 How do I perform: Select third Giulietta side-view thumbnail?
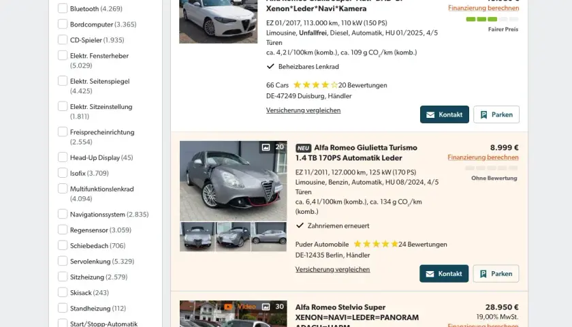click(269, 237)
